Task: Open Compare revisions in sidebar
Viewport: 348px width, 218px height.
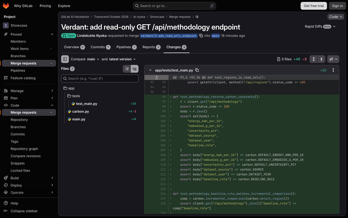Action: point(25,156)
